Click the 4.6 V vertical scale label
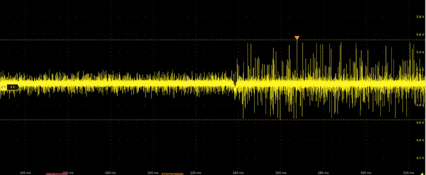The image size is (426, 175). (x=420, y=122)
